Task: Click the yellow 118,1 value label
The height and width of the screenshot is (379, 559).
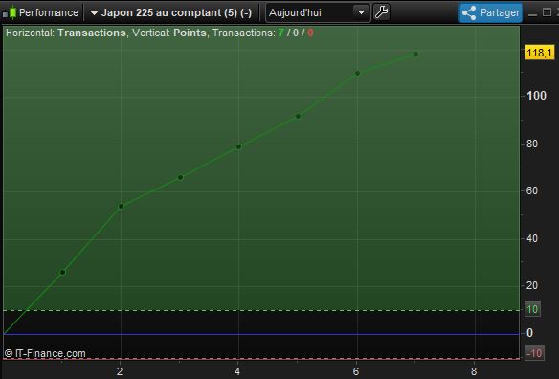Action: 540,54
